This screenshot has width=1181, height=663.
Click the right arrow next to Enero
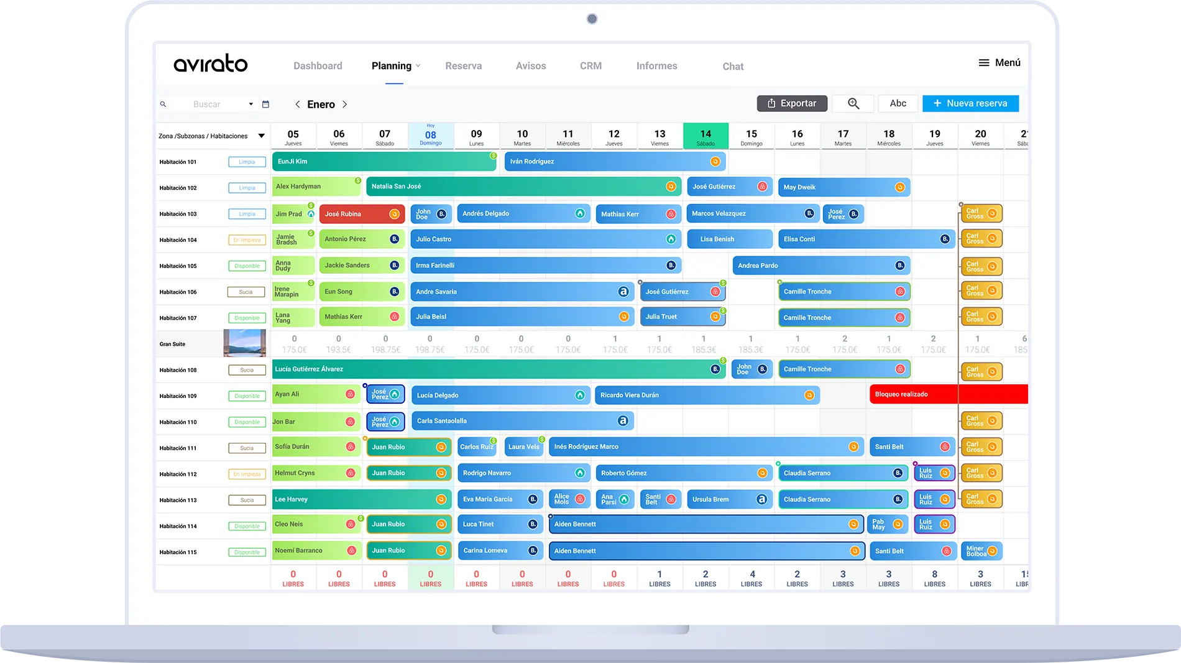coord(345,104)
